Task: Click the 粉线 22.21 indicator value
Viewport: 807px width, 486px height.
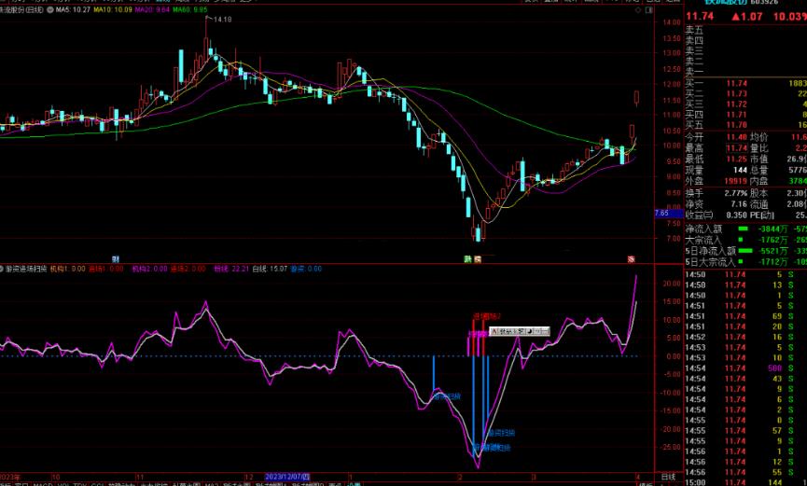Action: tap(231, 269)
